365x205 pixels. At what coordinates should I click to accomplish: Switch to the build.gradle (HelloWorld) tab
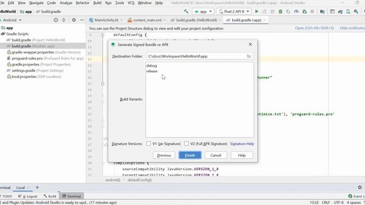196,20
